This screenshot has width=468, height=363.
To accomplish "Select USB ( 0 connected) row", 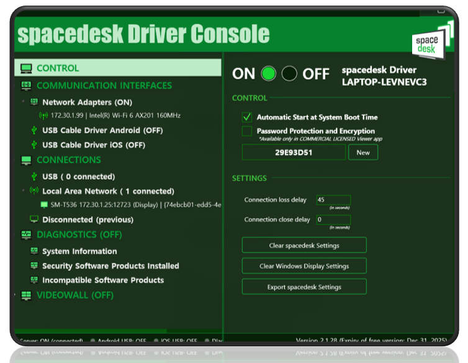I will click(x=78, y=177).
